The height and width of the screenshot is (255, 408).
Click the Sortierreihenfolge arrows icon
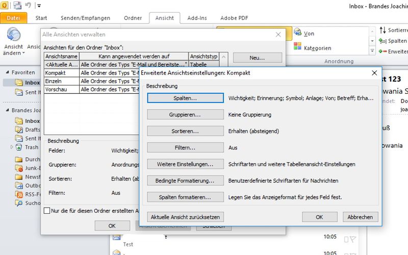click(382, 30)
